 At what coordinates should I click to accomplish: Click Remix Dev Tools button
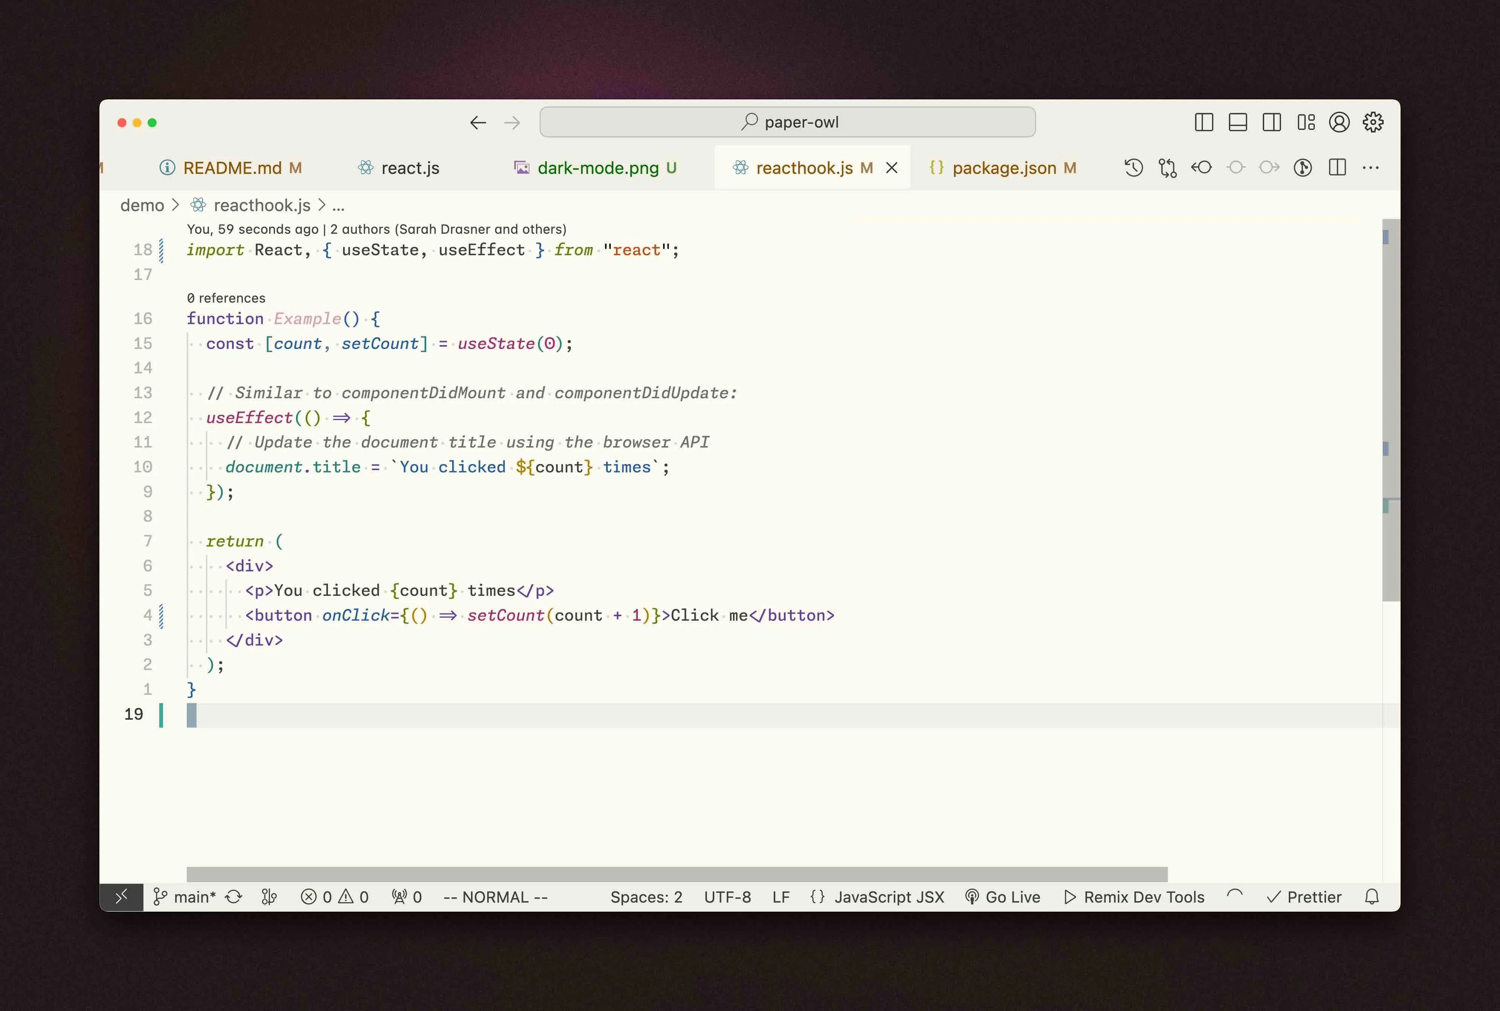coord(1134,897)
